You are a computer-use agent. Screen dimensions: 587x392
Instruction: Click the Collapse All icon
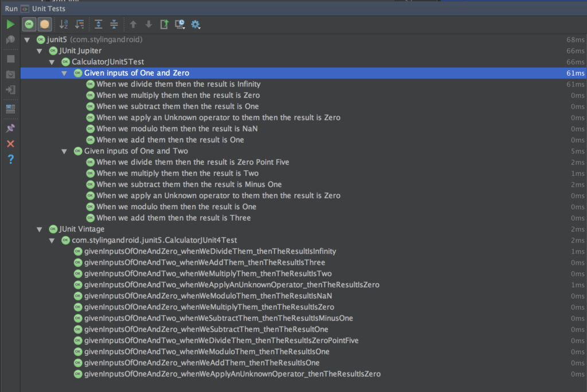[x=114, y=24]
